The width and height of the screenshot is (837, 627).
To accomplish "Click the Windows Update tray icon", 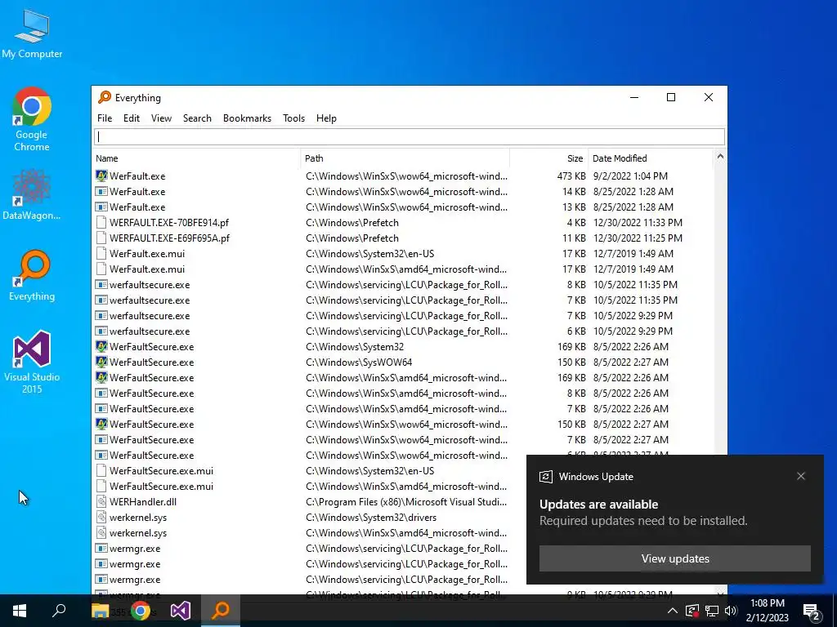I will point(692,611).
